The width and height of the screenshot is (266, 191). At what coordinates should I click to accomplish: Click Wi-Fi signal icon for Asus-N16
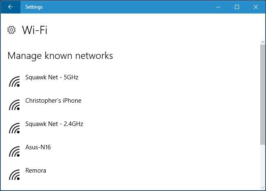tap(15, 152)
